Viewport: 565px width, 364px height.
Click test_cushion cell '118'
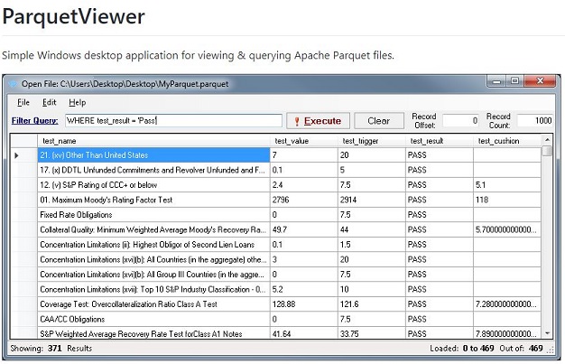tap(507, 200)
